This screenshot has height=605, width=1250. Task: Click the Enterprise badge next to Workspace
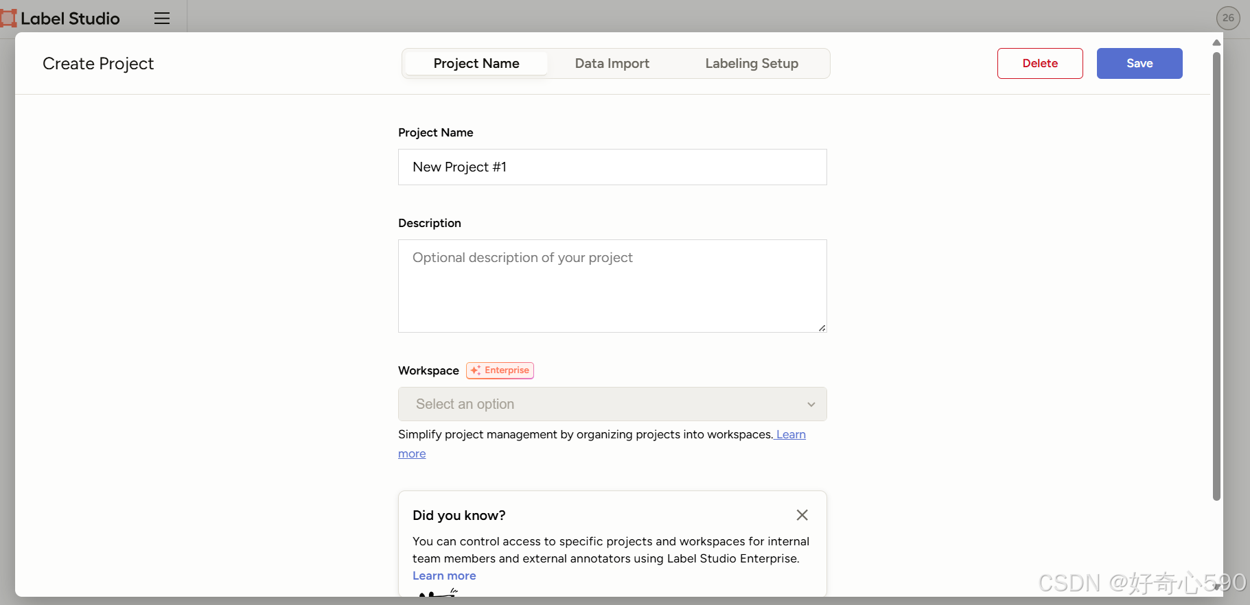coord(500,370)
